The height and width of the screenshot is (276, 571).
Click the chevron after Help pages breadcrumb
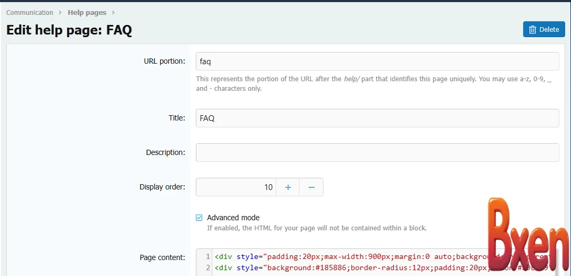click(113, 12)
